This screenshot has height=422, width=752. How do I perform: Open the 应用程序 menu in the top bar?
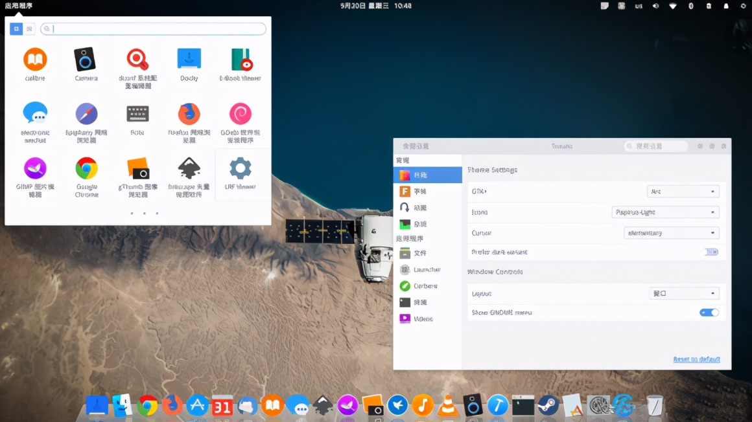(x=18, y=5)
